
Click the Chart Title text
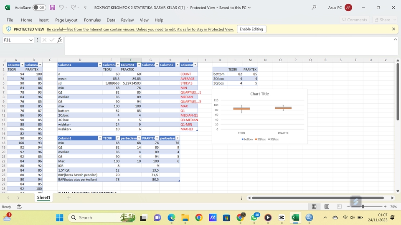[259, 94]
